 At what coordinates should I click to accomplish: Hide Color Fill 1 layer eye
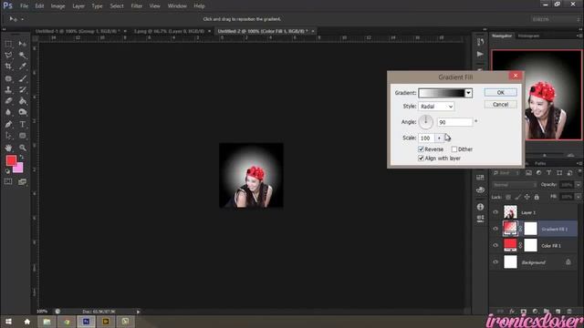495,245
